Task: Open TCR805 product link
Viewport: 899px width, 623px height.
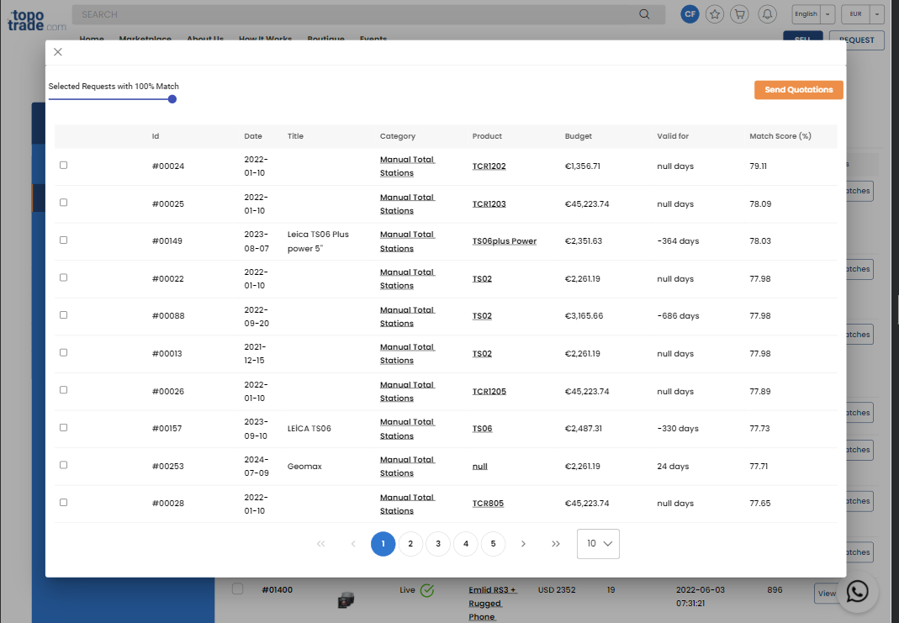Action: pos(488,504)
